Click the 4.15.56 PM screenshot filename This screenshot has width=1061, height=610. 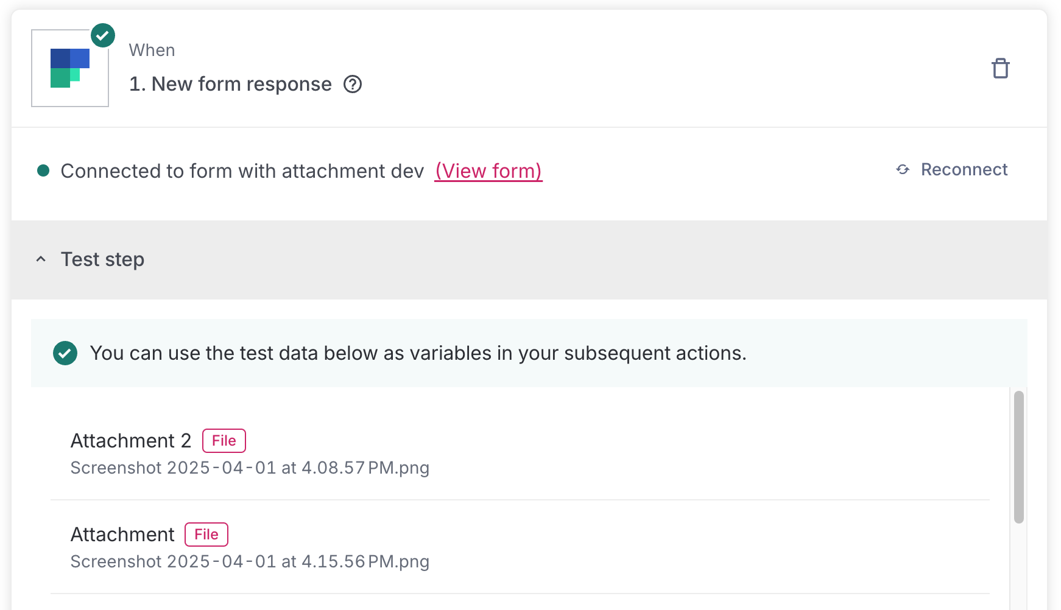[250, 561]
